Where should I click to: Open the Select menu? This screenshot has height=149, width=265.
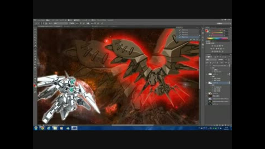77,20
